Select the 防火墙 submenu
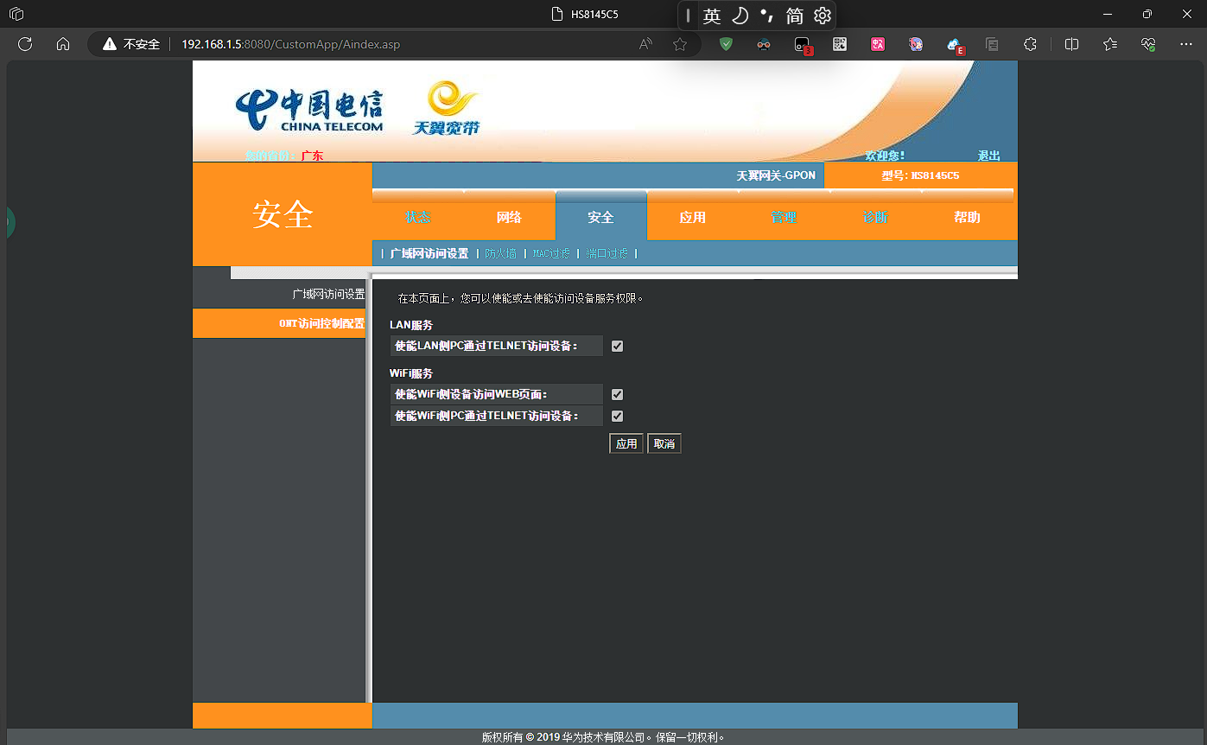The image size is (1207, 745). [500, 253]
